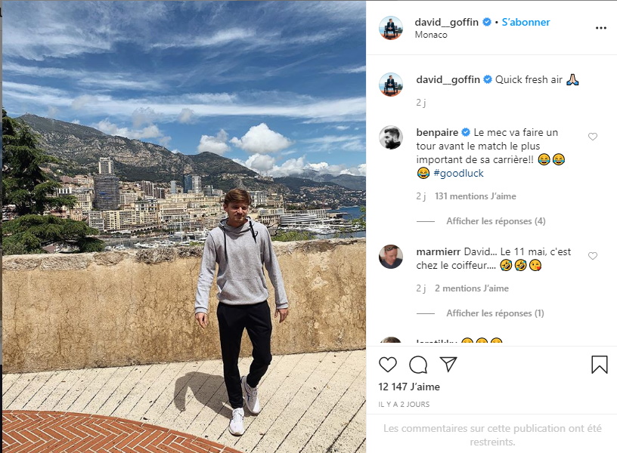View the 12 147 J'aime likes list
The width and height of the screenshot is (617, 453).
409,387
